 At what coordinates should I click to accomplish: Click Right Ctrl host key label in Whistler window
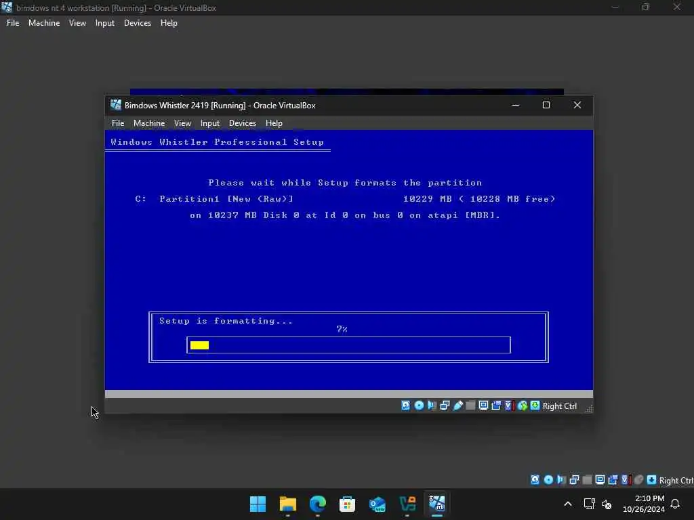click(x=559, y=406)
